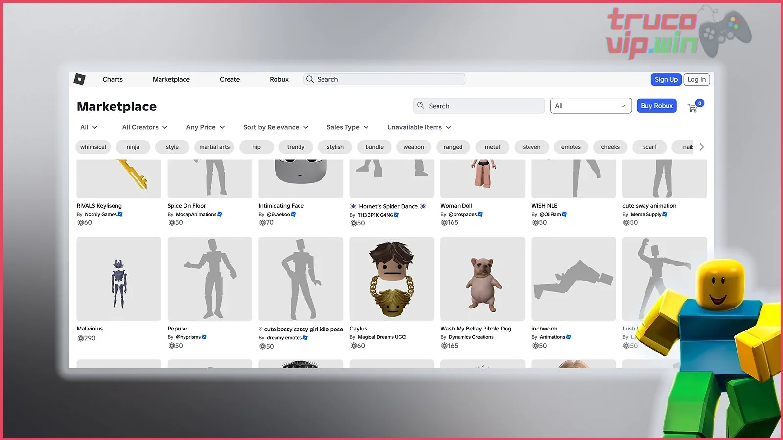
Task: Open the Caylus item thumbnail
Action: (x=391, y=279)
